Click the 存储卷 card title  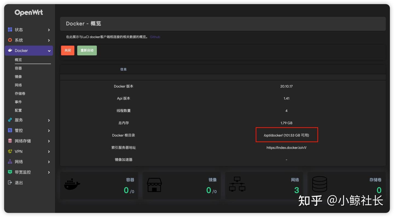375,180
